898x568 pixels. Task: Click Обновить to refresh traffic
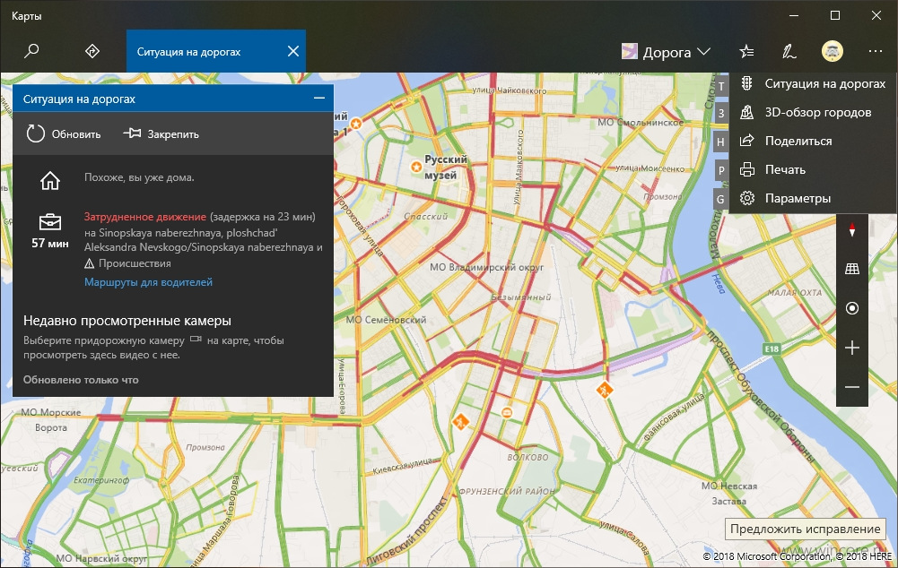[x=64, y=133]
